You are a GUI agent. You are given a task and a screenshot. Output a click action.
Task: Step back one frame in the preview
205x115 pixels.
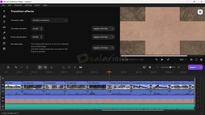tap(156, 60)
